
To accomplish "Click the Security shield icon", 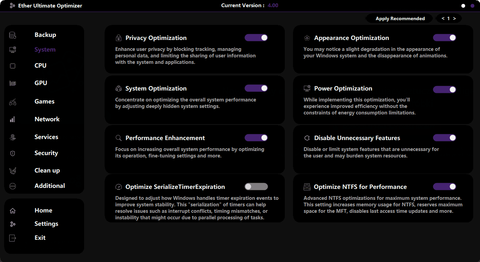I will (13, 153).
